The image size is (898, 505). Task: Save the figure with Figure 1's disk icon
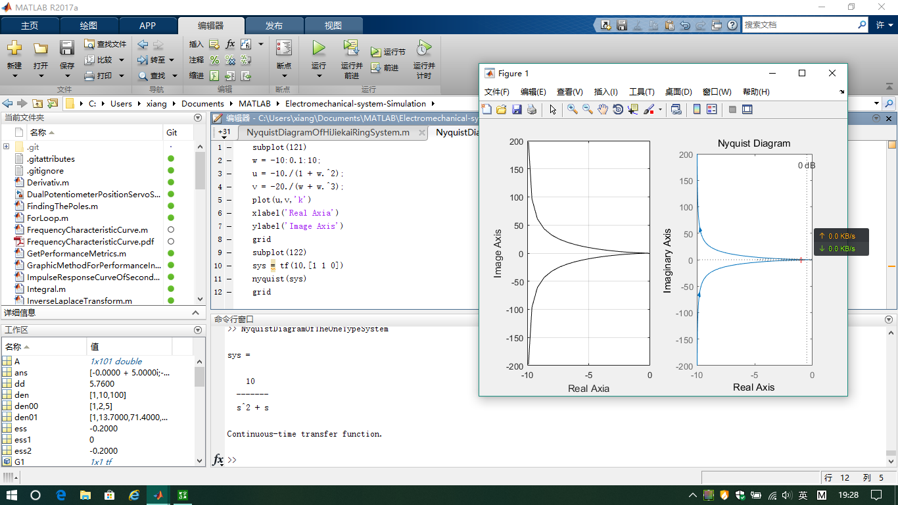click(x=517, y=110)
